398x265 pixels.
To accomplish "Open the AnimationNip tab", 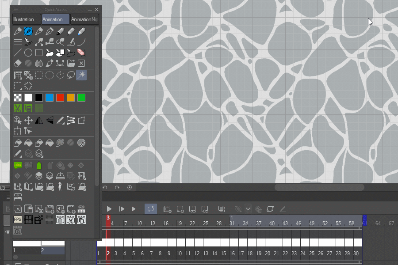I will [85, 19].
